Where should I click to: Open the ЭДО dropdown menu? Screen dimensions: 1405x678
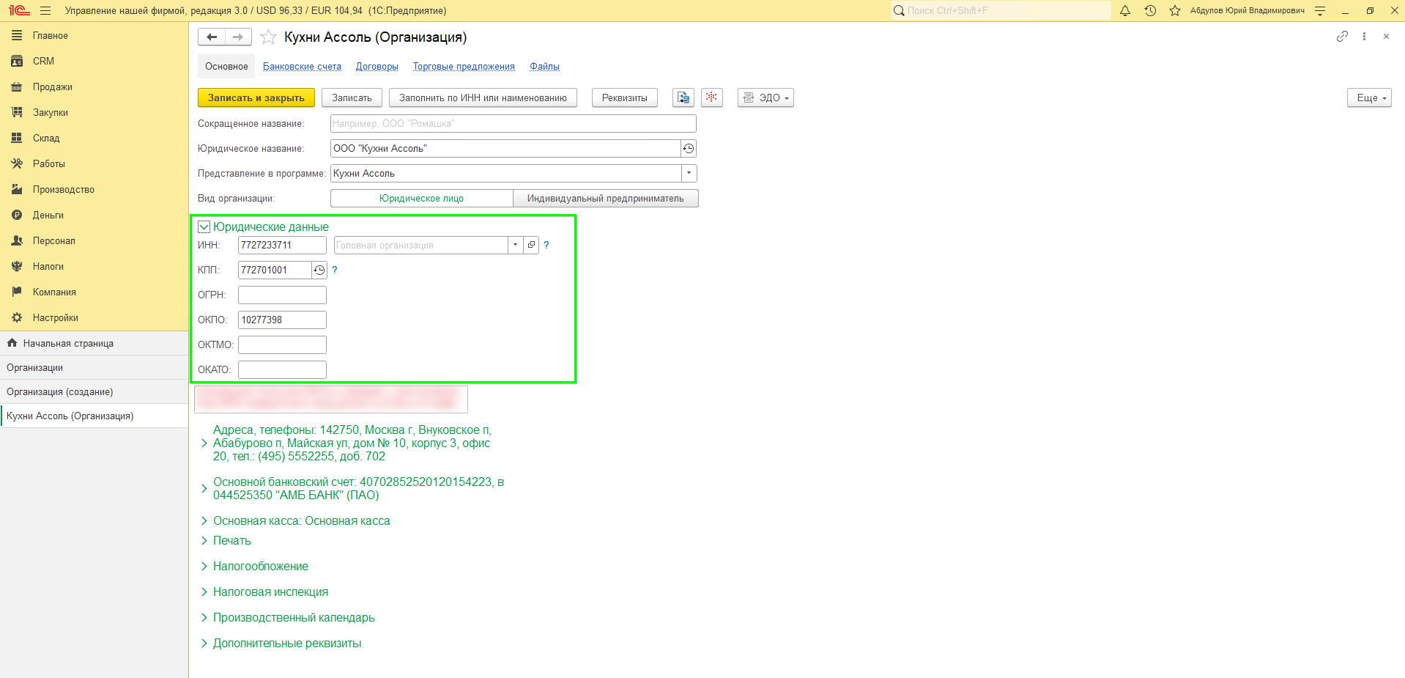765,97
